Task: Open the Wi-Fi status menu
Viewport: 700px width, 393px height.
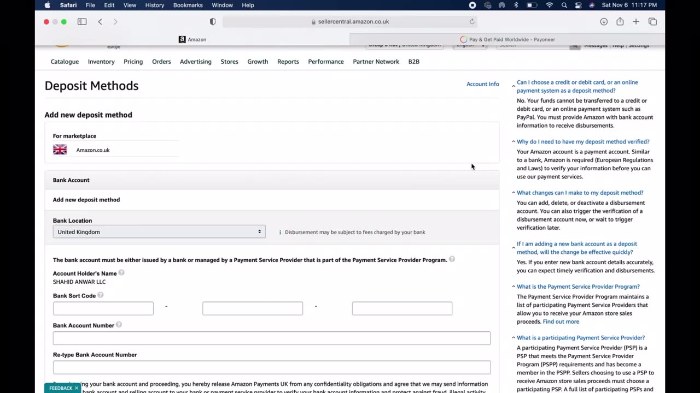Action: click(550, 5)
